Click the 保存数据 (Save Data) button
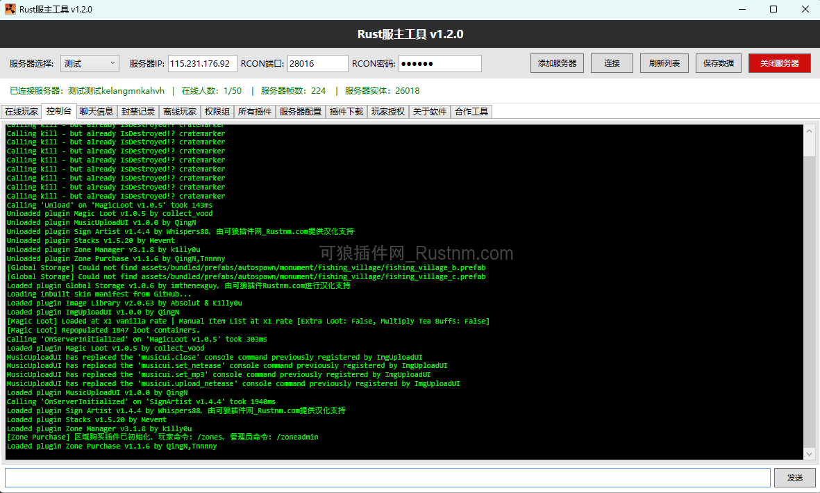The width and height of the screenshot is (820, 493). pyautogui.click(x=718, y=62)
